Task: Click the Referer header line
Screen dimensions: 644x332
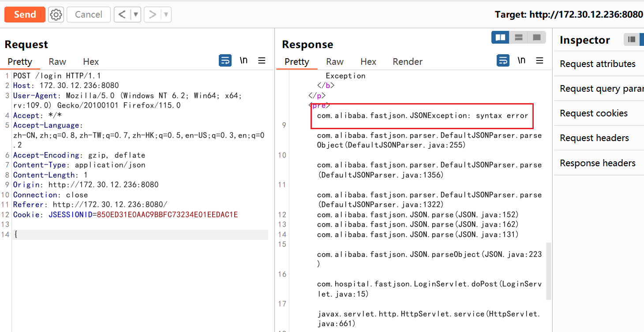Action: coord(90,205)
